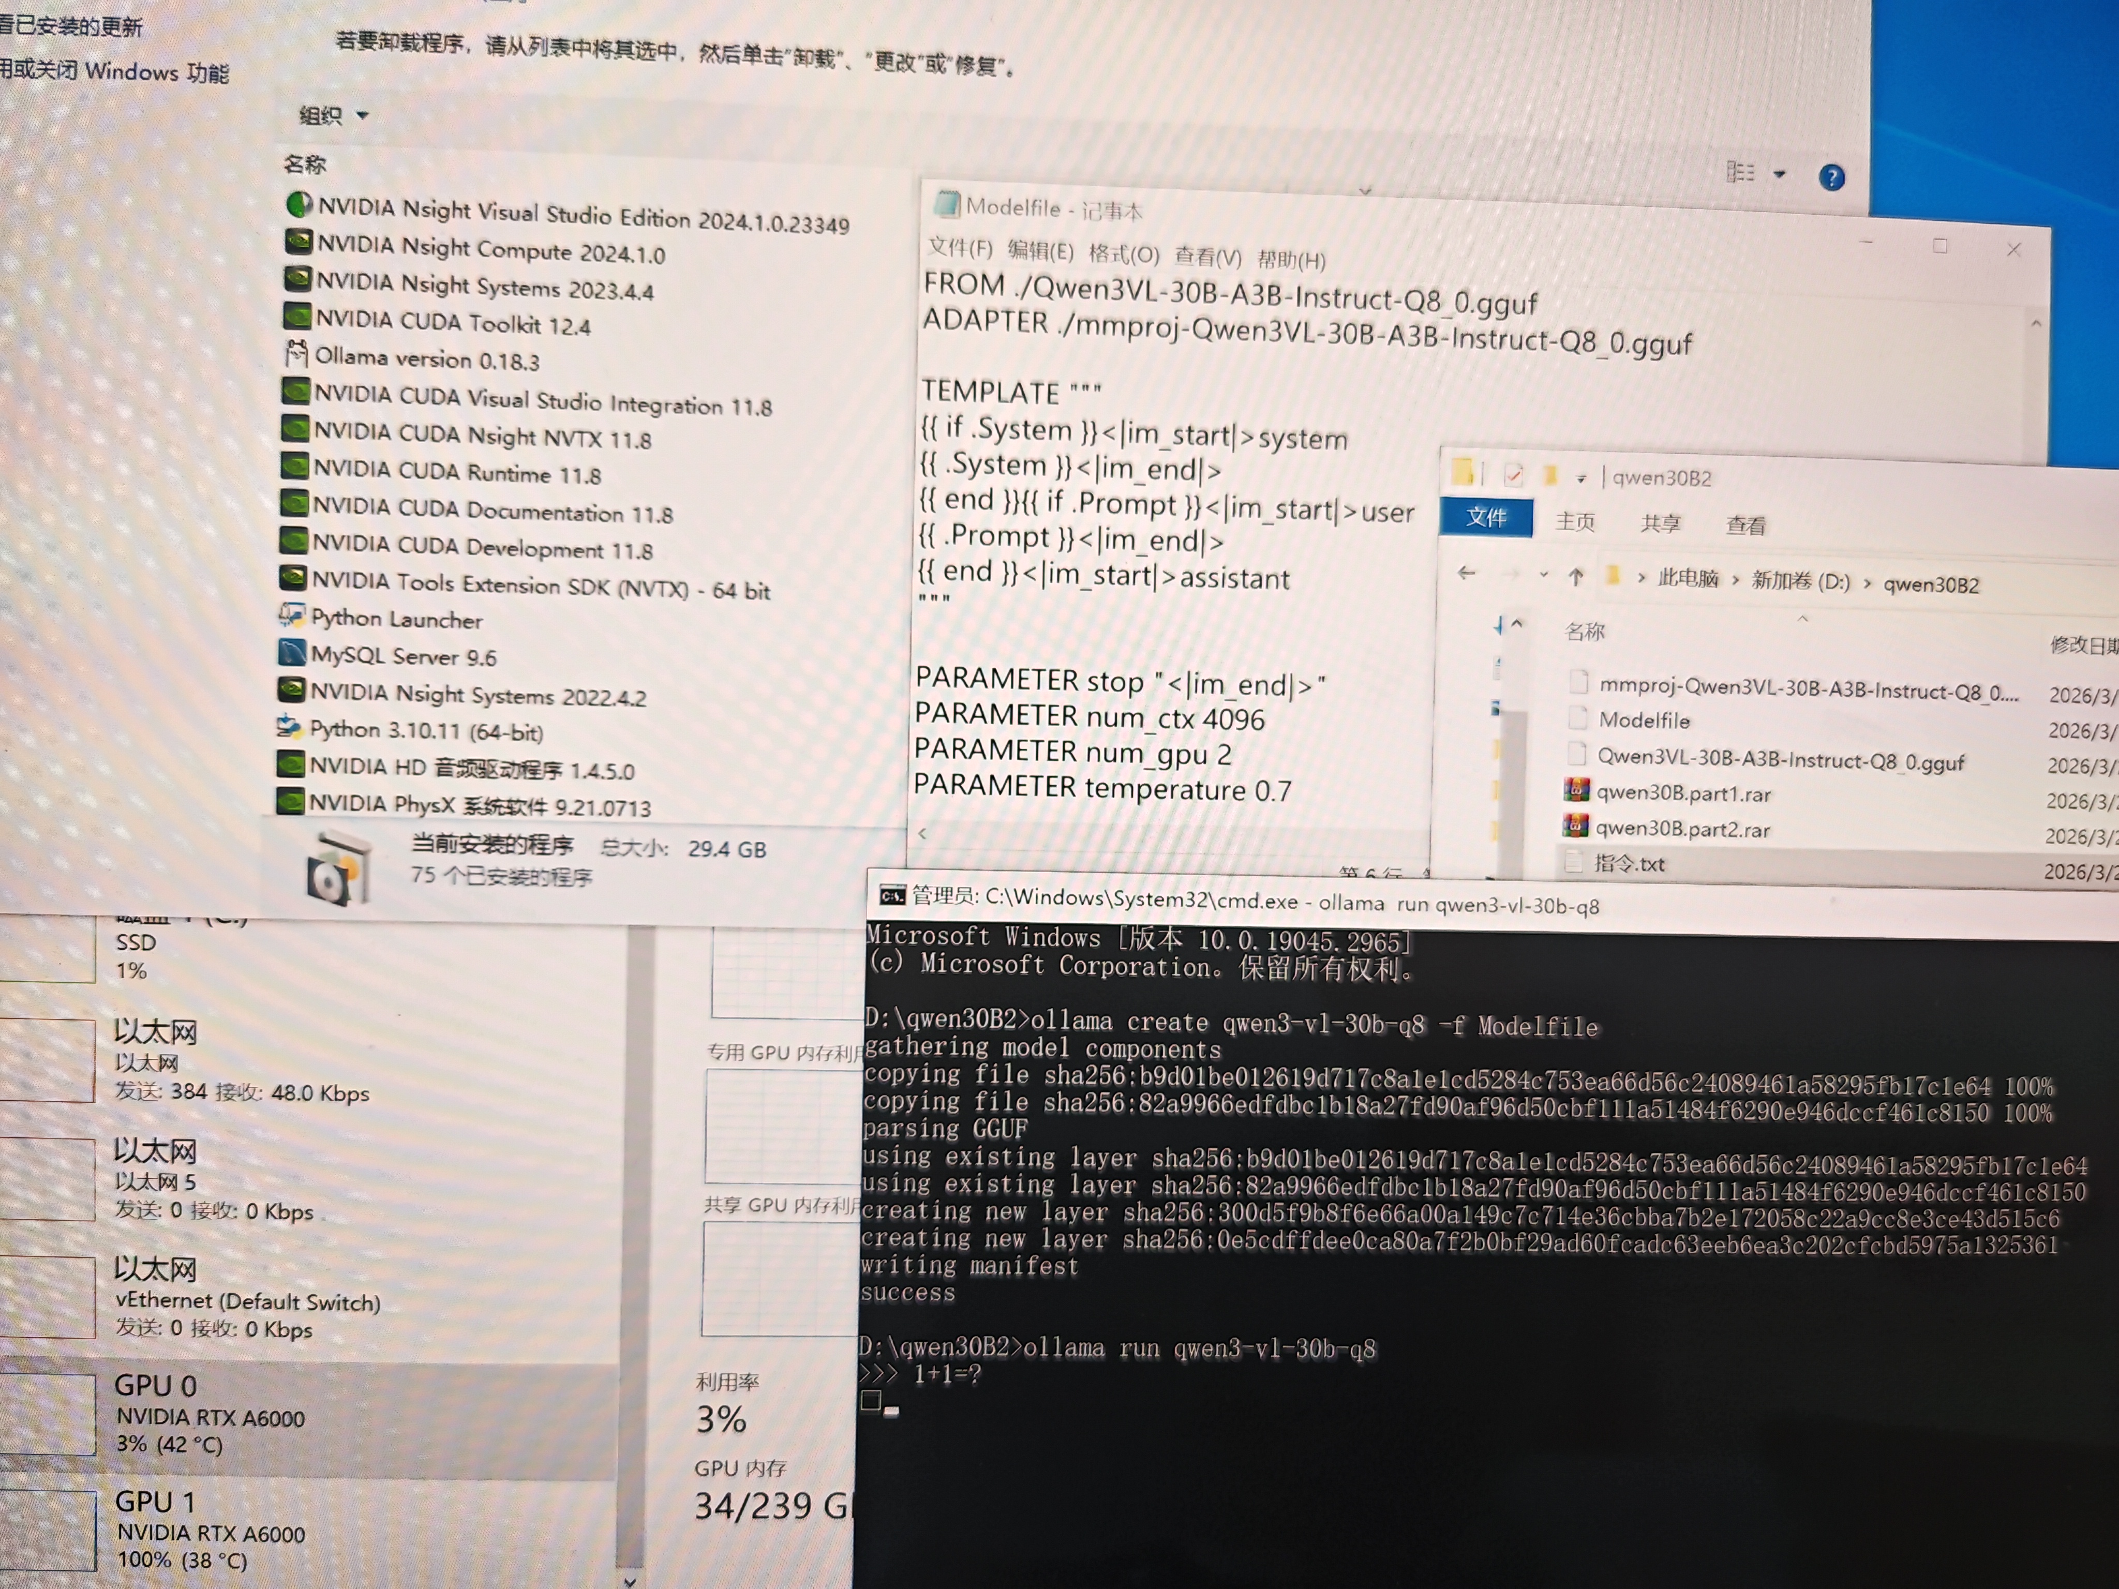Maximize the Modelfile Notepad window
This screenshot has height=1589, width=2119.
pos(1940,246)
